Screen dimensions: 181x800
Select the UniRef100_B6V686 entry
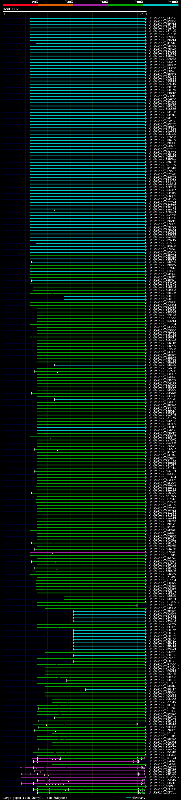162,53
